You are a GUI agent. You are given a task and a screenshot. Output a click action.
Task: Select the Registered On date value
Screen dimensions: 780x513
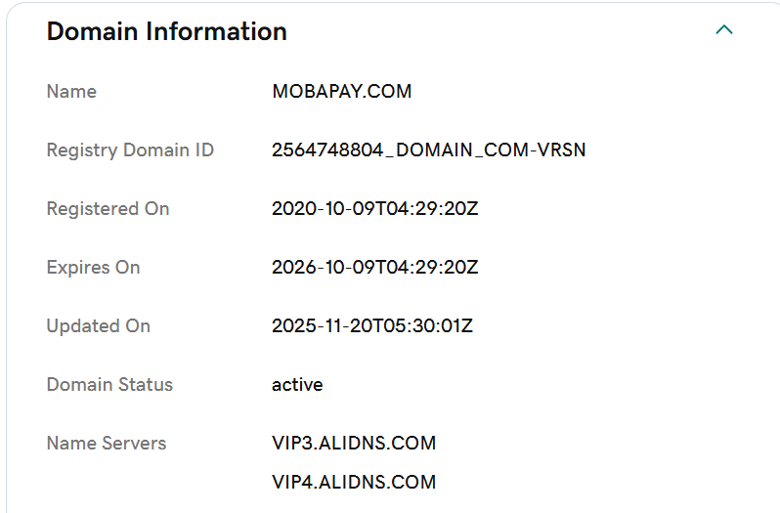click(374, 209)
